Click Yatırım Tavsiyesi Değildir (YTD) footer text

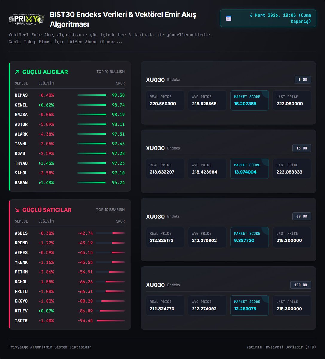click(281, 347)
